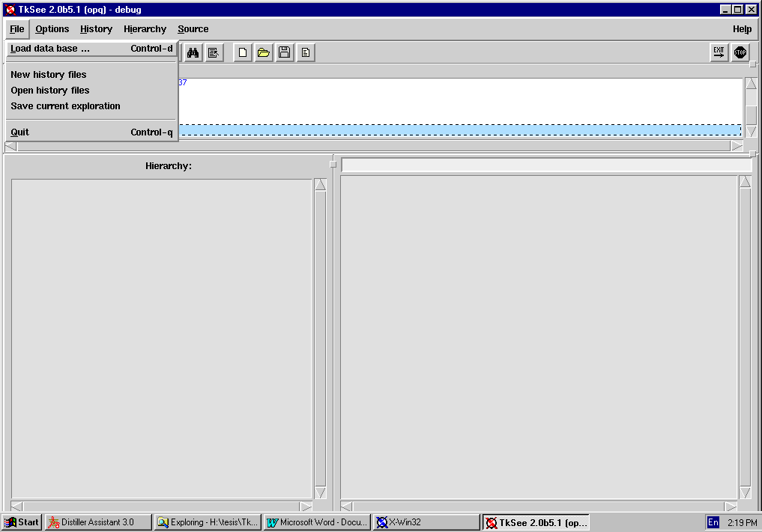Click the empty field above source pane

546,165
